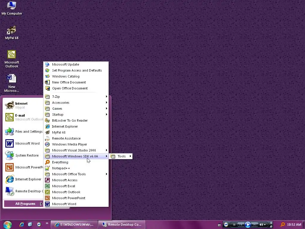The image size is (305, 229).
Task: Expand the Games folder
Action: click(76, 109)
